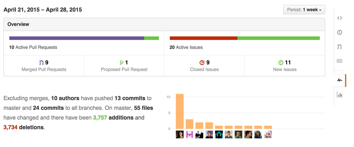This screenshot has height=147, width=354.
Task: Select the Pulse activity icon
Action: click(339, 80)
